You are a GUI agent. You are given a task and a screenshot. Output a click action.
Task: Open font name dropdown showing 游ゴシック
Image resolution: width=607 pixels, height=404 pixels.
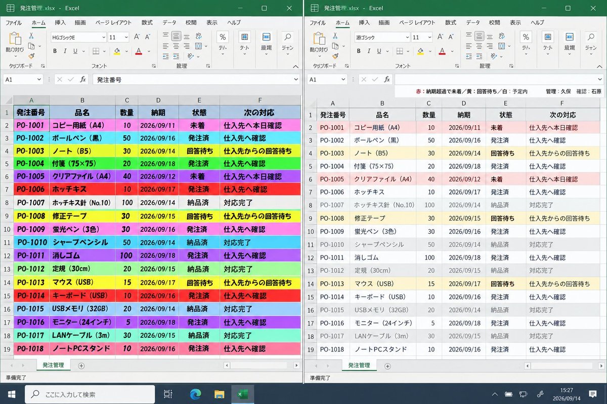[407, 37]
